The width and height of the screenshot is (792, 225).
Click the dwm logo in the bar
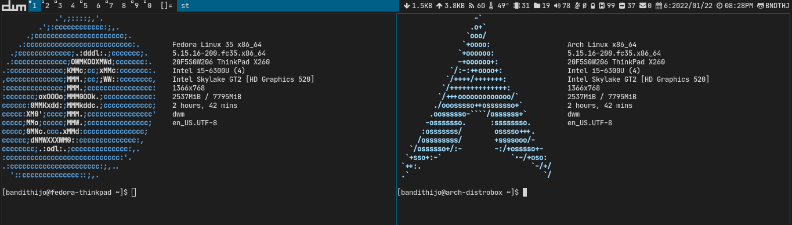[14, 5]
